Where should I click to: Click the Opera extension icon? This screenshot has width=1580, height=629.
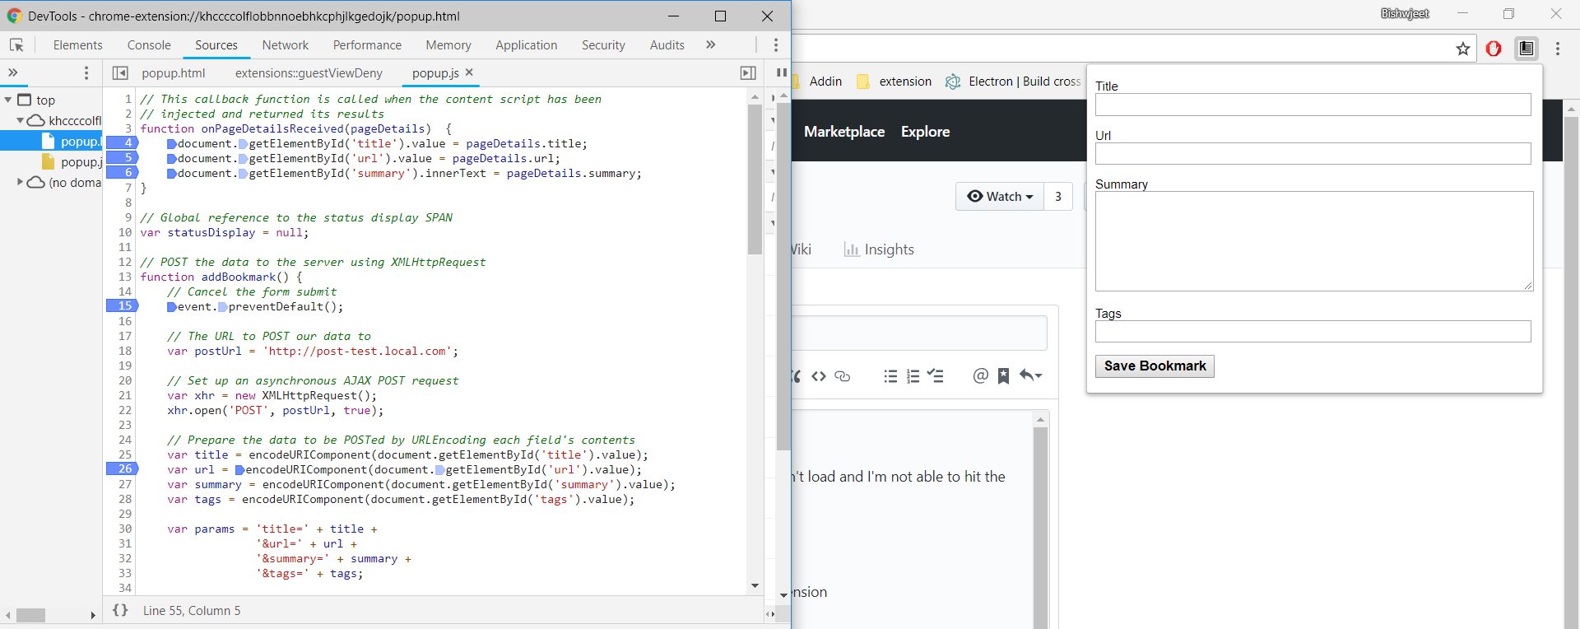[x=1494, y=49]
